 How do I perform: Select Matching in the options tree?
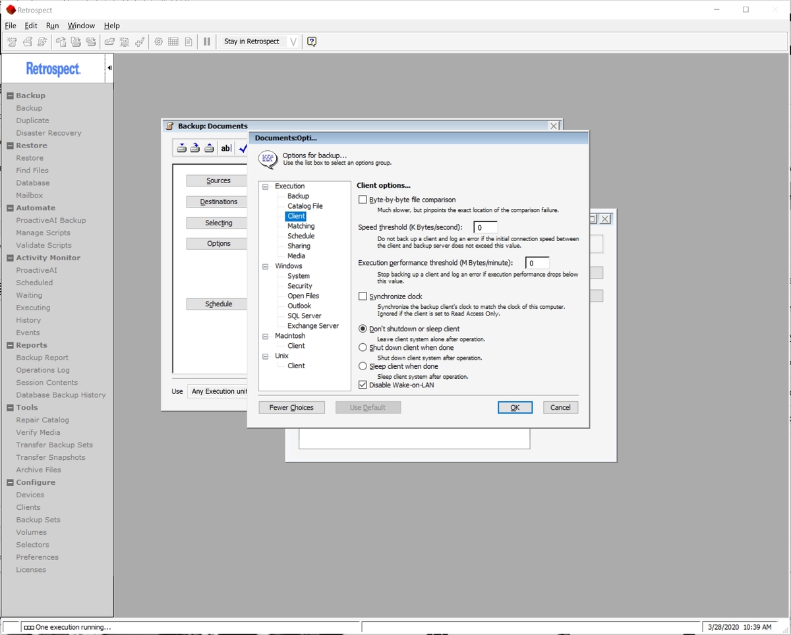pyautogui.click(x=301, y=226)
